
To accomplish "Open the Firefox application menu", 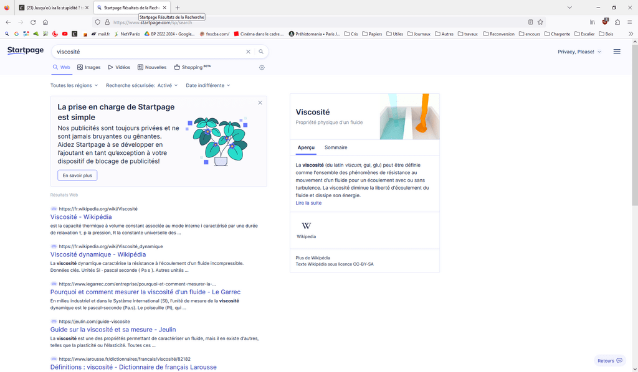I will coord(629,22).
